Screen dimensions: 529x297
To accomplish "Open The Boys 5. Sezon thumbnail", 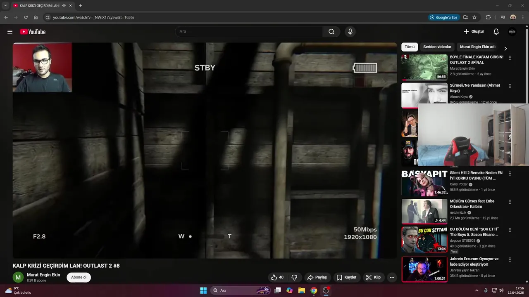I will (424, 240).
